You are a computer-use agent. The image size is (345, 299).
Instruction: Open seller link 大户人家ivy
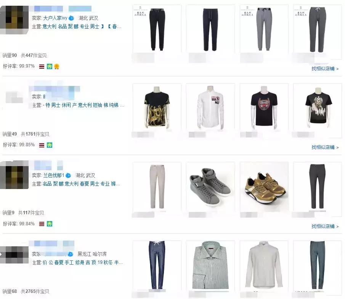point(55,18)
